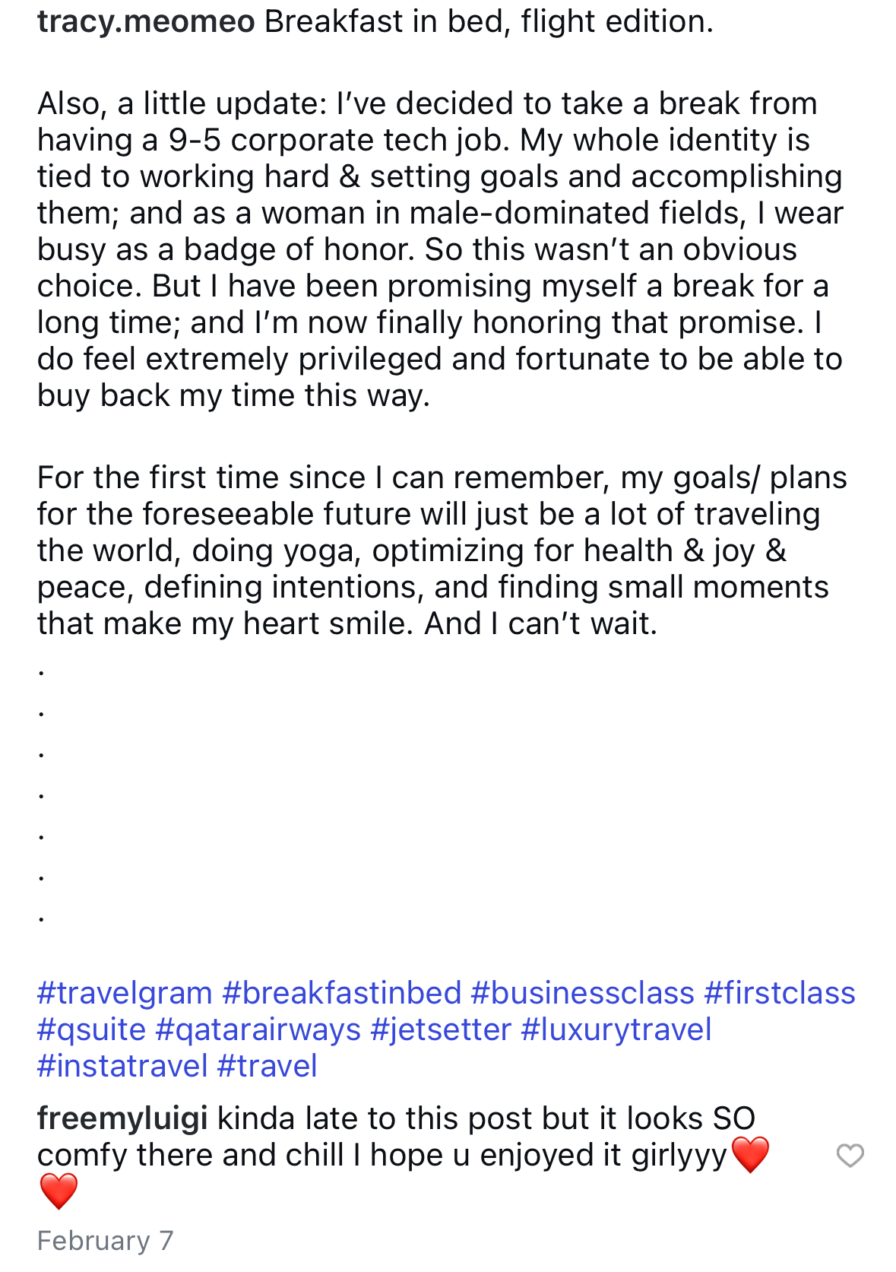Tap the February 7 post date
The width and height of the screenshot is (896, 1272).
[106, 1241]
